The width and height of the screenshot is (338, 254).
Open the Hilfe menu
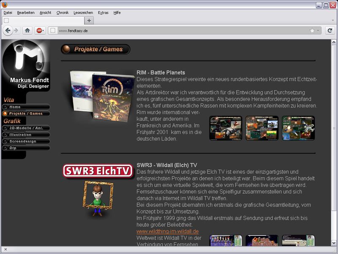pyautogui.click(x=117, y=13)
